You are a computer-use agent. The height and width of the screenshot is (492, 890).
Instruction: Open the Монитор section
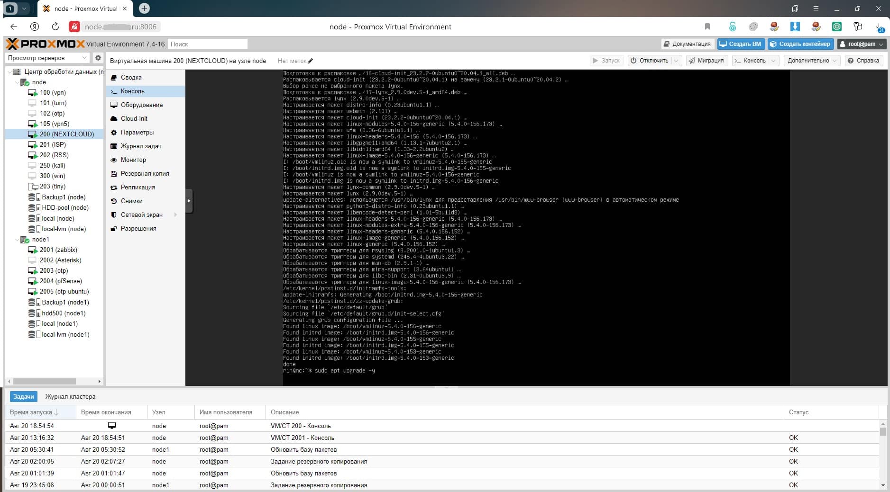[x=146, y=160]
